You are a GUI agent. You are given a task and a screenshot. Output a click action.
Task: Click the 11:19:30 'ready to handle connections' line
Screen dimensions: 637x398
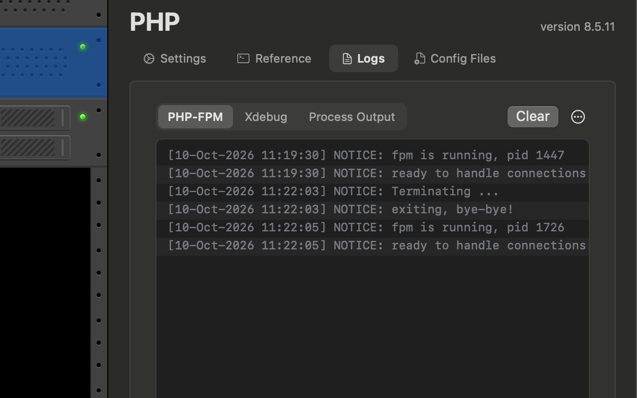372,174
